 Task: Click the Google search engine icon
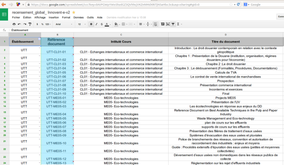click(x=245, y=5)
